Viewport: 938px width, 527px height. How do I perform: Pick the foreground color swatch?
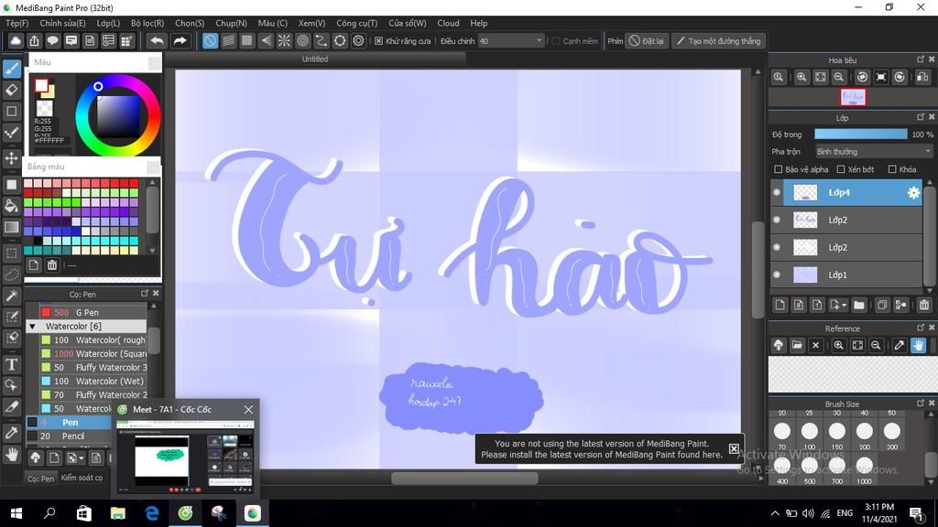pyautogui.click(x=40, y=85)
